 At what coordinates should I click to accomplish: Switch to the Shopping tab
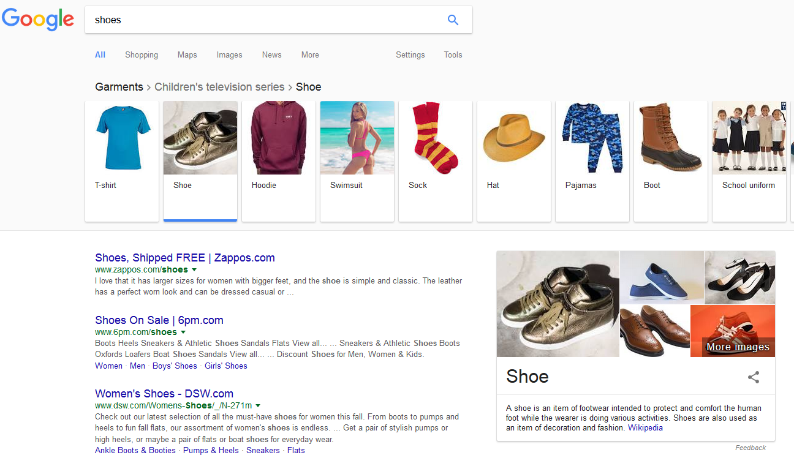(142, 54)
